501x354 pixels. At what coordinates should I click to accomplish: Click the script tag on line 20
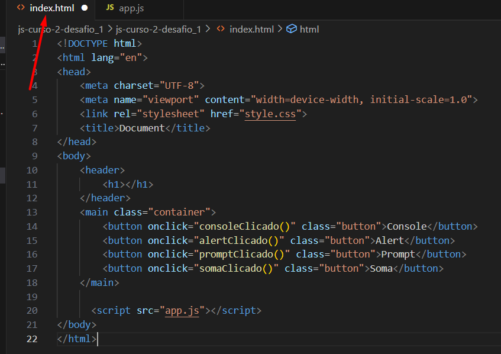(x=176, y=311)
